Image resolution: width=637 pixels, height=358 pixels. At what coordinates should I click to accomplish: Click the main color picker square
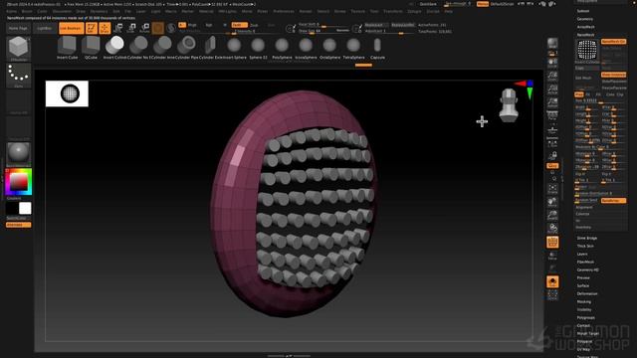coord(18,182)
